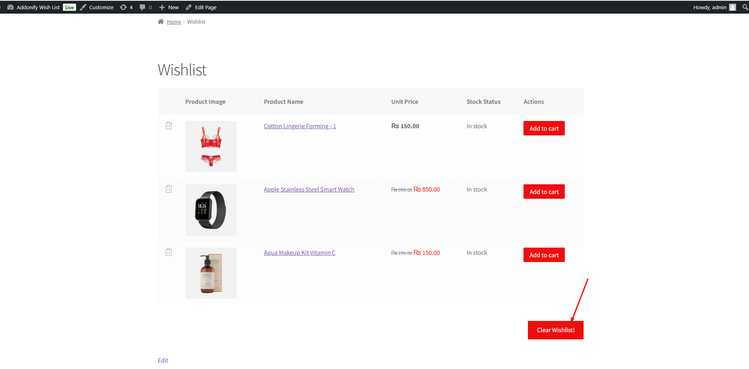Select the Edit Page pencil icon
The height and width of the screenshot is (369, 749).
point(188,7)
